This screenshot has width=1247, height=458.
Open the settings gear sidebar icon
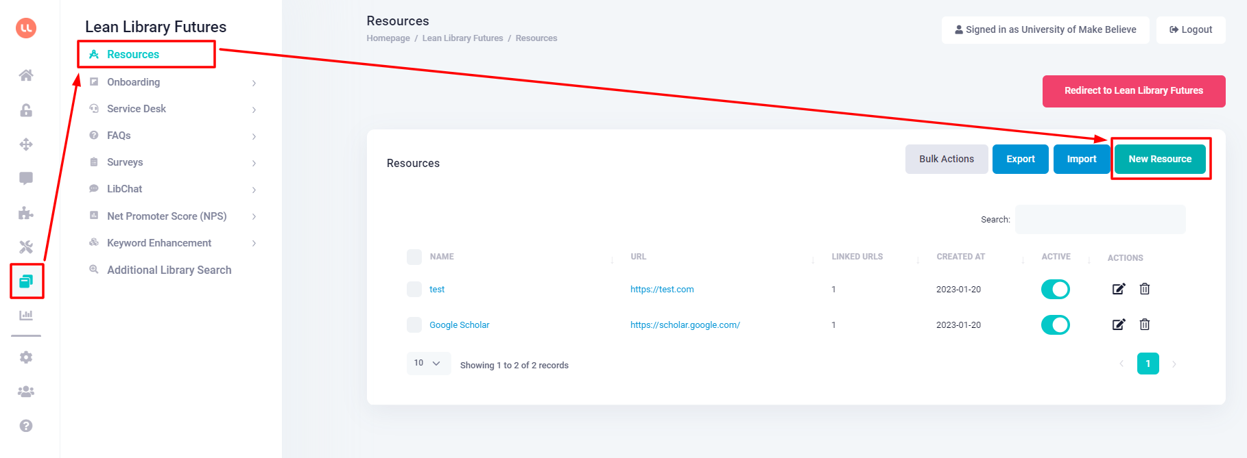[26, 357]
